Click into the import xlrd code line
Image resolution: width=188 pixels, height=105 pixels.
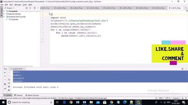pos(58,17)
